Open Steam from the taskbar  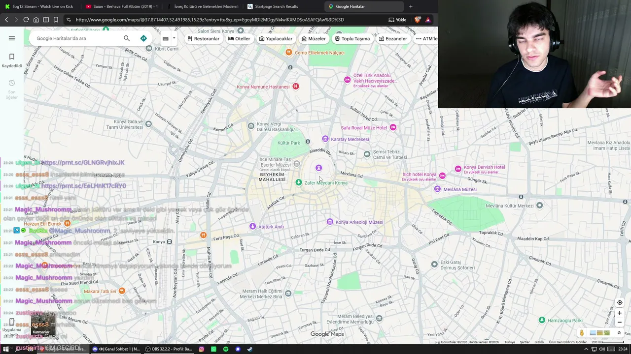pos(249,349)
